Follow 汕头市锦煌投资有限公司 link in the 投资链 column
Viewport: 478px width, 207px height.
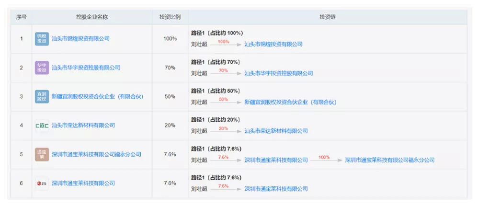[273, 44]
